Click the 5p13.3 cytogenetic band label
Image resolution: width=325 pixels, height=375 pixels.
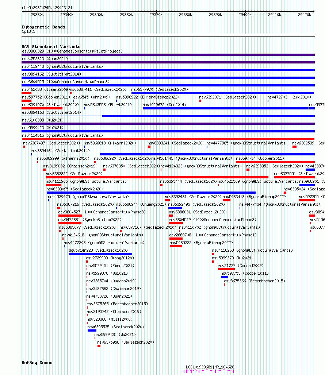(x=28, y=32)
